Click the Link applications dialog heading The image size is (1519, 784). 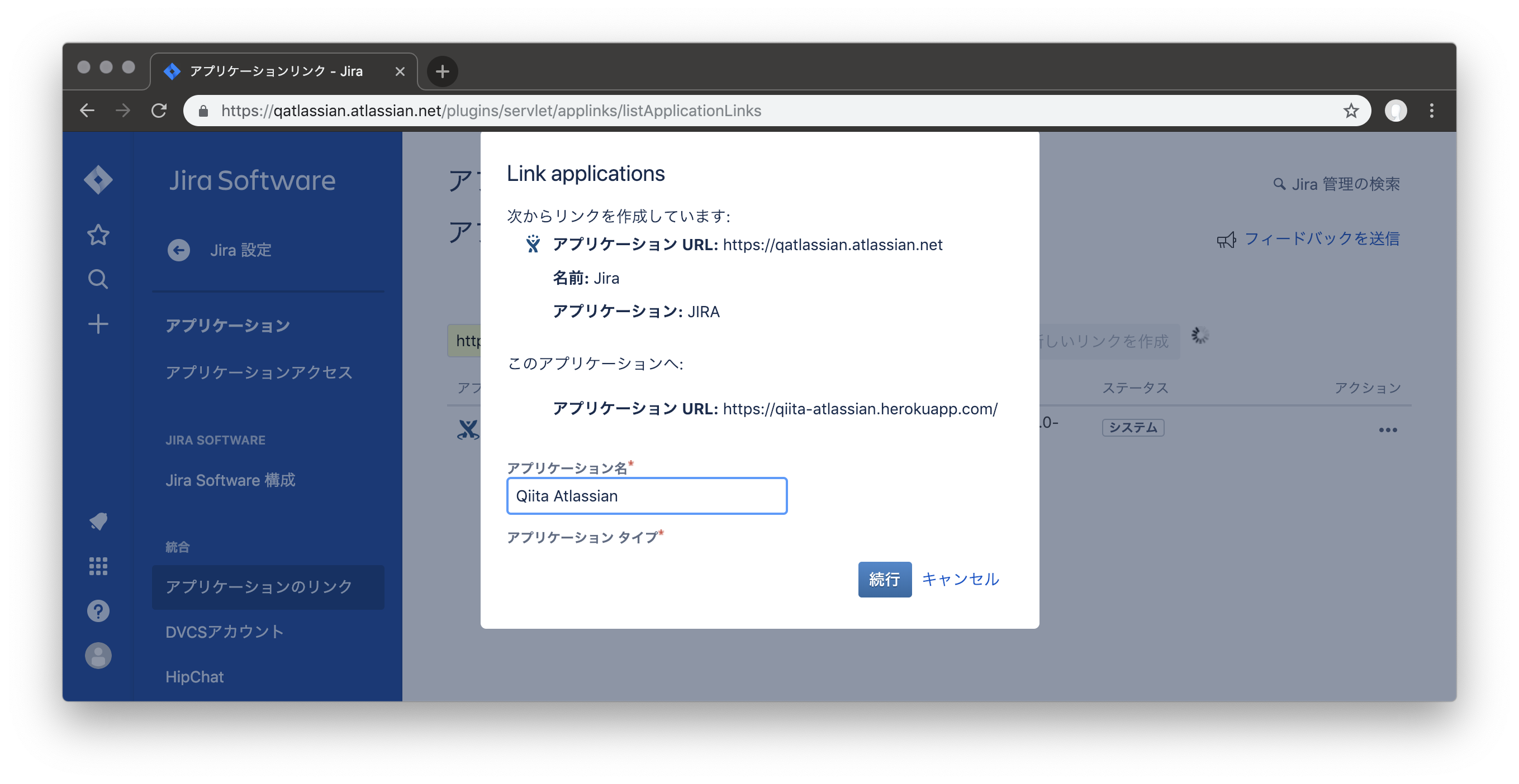(585, 173)
